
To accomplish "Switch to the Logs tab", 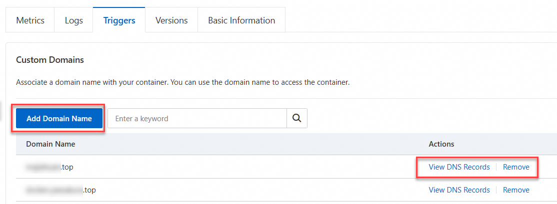I will (74, 20).
